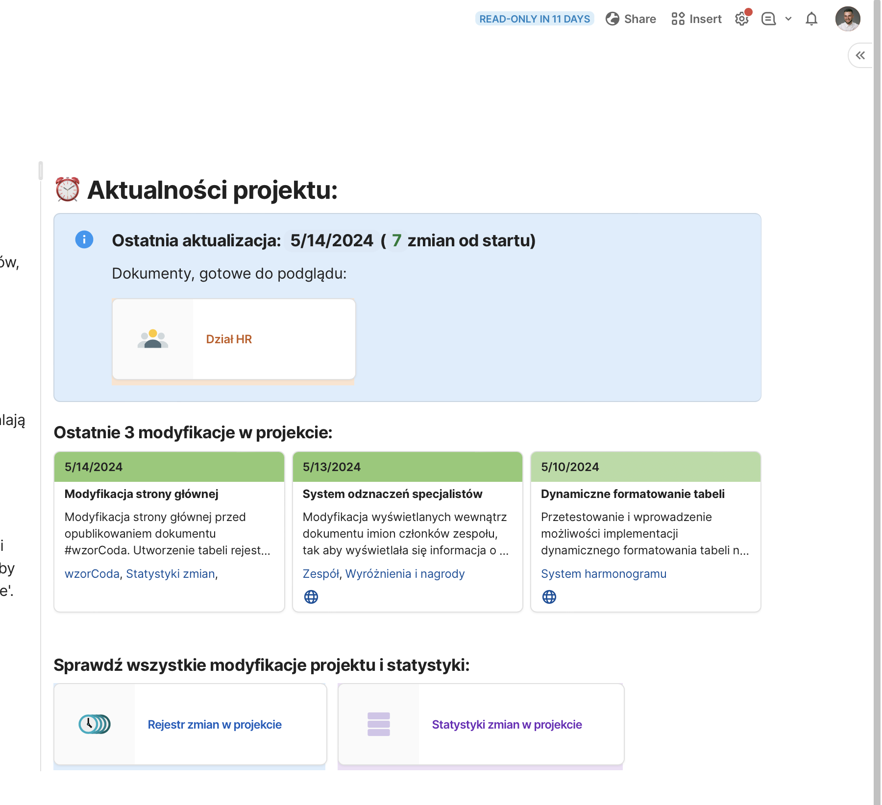Click the globe icon in the 5/13/2024 card
The height and width of the screenshot is (805, 882).
pyautogui.click(x=311, y=597)
